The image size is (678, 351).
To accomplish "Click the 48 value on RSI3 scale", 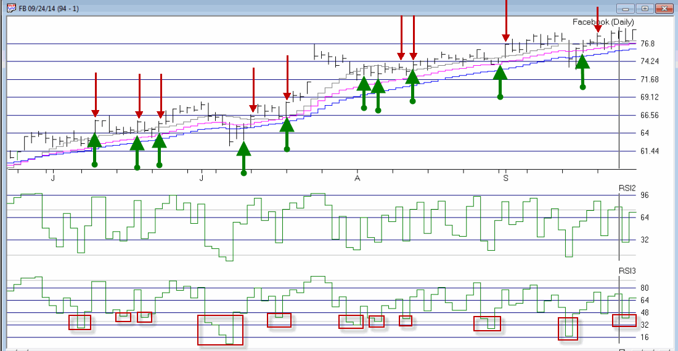I will pyautogui.click(x=645, y=313).
